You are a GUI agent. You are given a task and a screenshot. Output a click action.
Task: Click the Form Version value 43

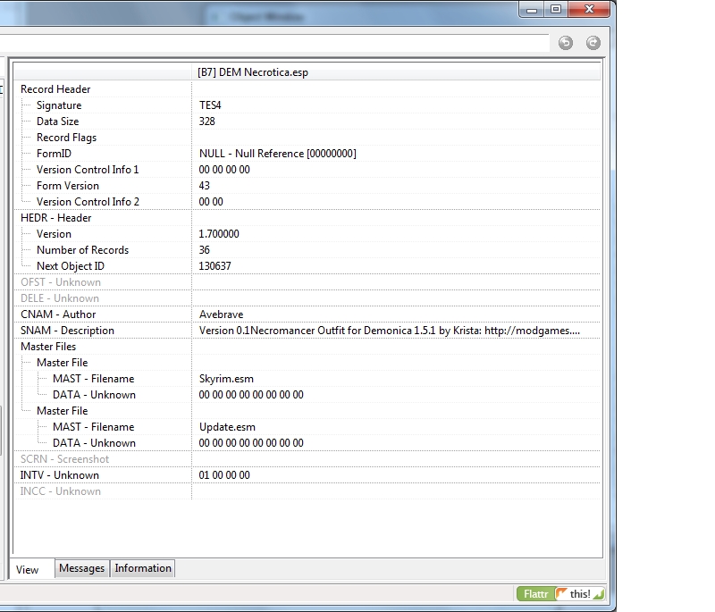tap(205, 186)
